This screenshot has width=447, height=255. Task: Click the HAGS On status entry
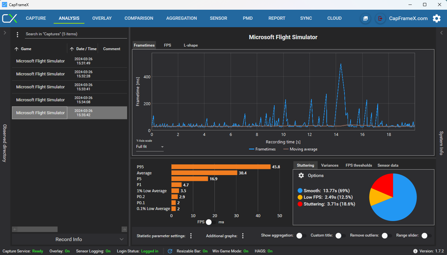(264, 251)
